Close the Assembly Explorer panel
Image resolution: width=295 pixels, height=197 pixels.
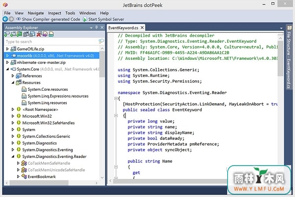102,27
